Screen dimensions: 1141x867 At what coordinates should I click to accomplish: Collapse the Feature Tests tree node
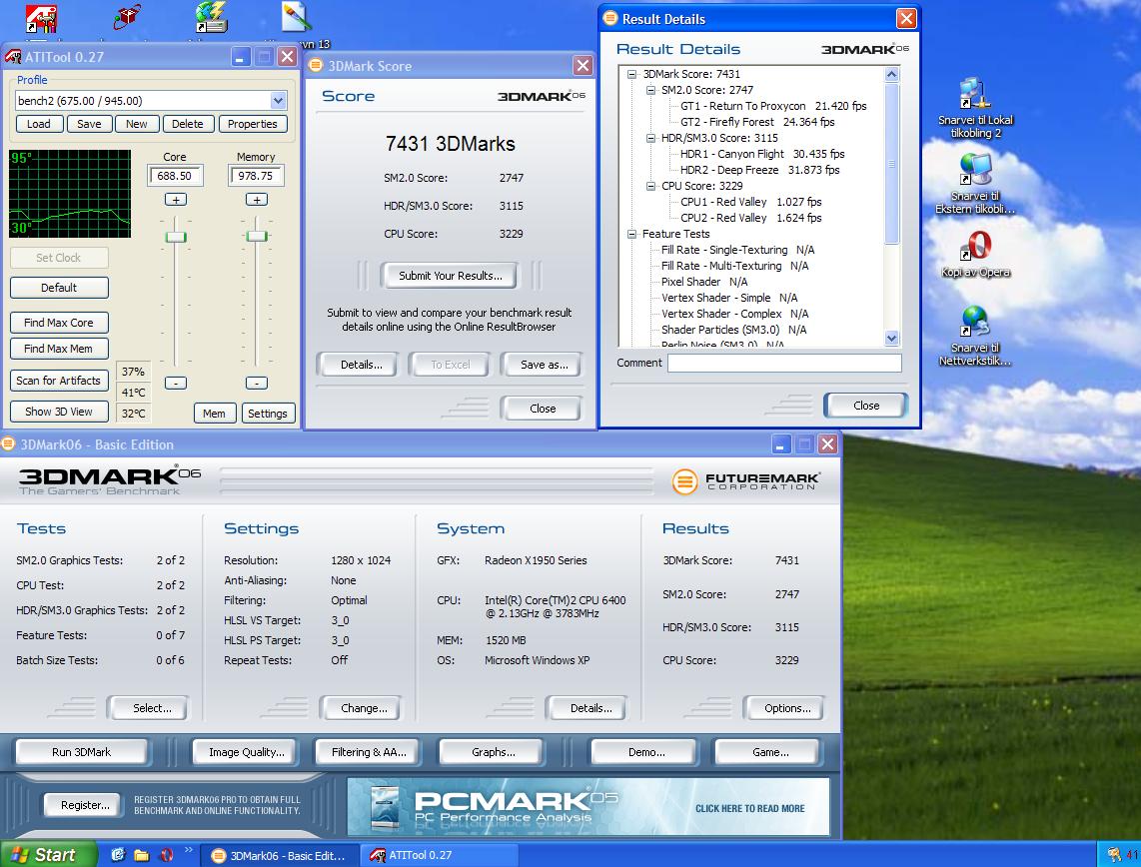tap(631, 234)
